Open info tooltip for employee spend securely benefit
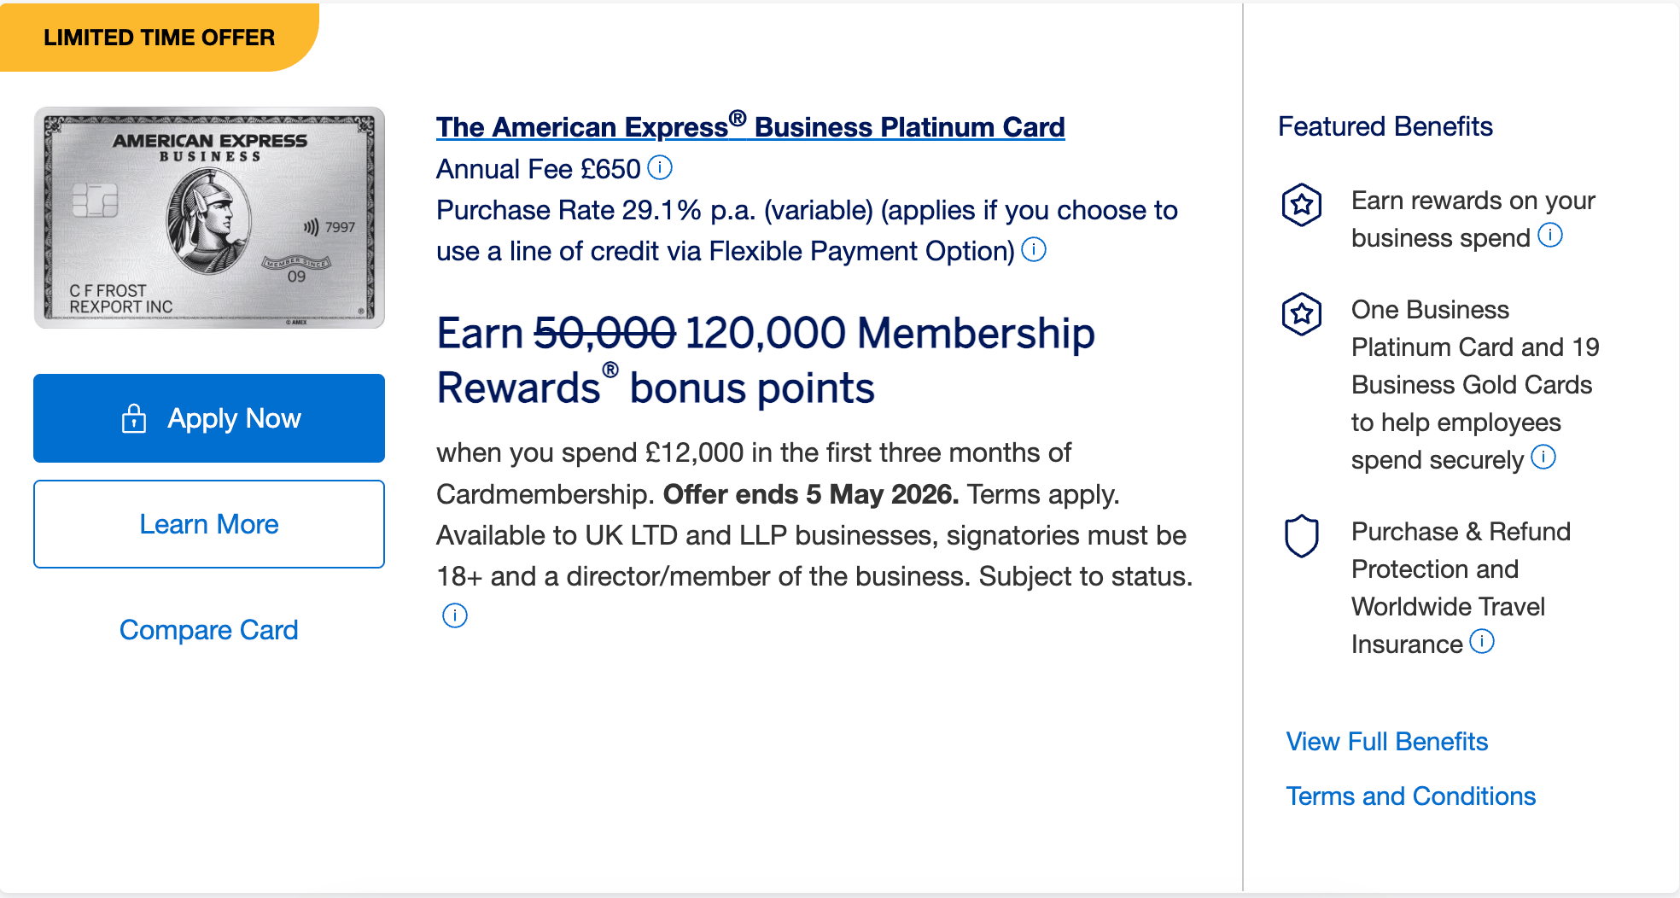 coord(1544,458)
